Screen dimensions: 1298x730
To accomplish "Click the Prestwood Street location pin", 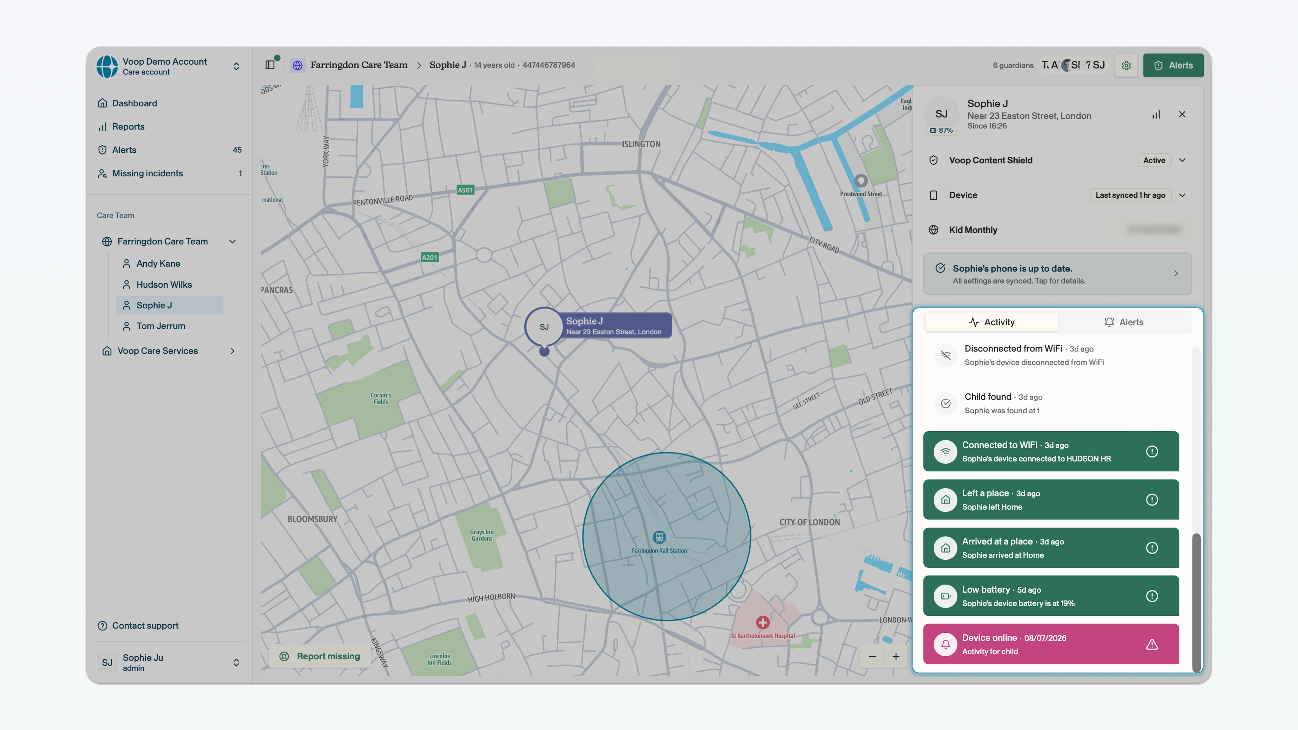I will 861,180.
